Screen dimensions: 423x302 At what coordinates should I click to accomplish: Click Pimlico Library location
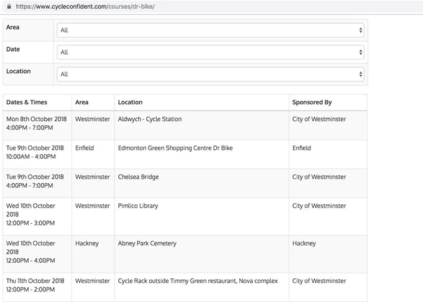pos(138,206)
